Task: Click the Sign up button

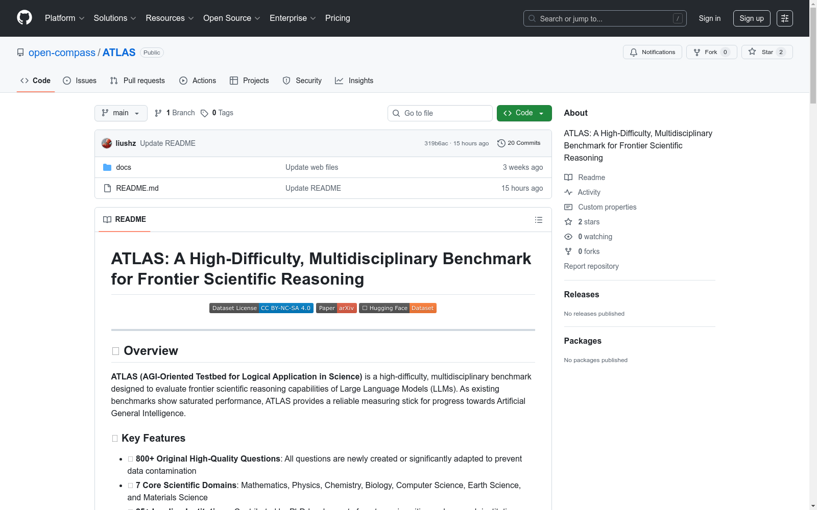Action: click(x=752, y=18)
